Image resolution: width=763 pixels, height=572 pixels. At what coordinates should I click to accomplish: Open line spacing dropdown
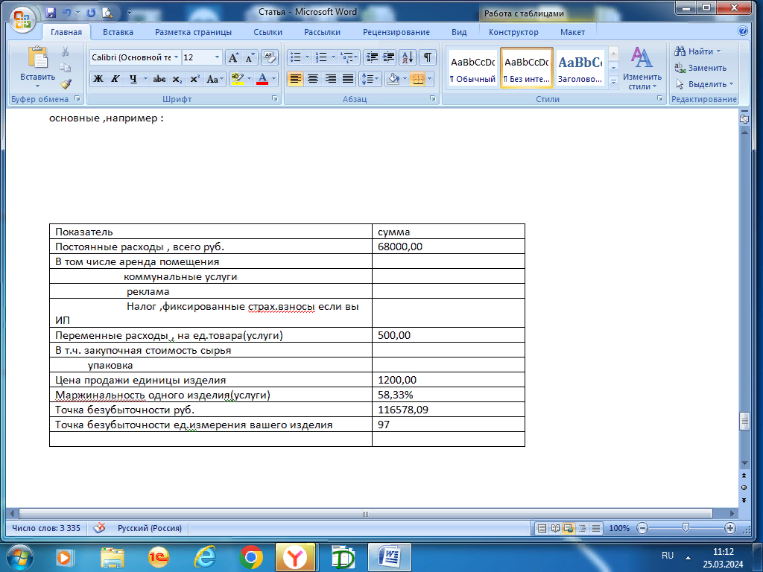tap(370, 79)
